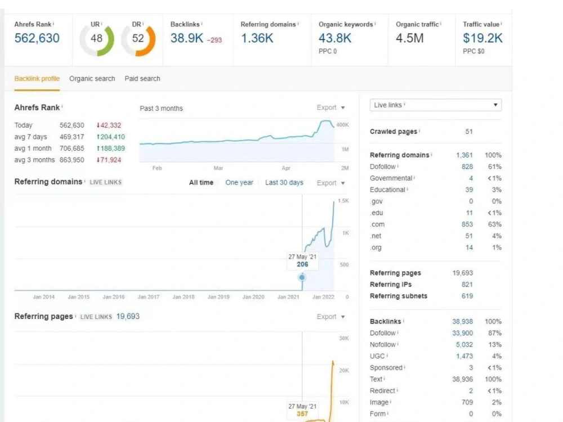Show All time referring domains range
Screen dimensions: 563x422
201,183
